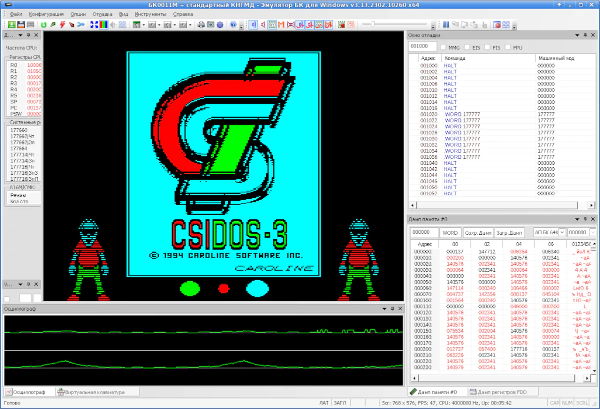This screenshot has height=409, width=600.
Task: Open the Осциллограф panel options arrow
Action: click(x=384, y=309)
